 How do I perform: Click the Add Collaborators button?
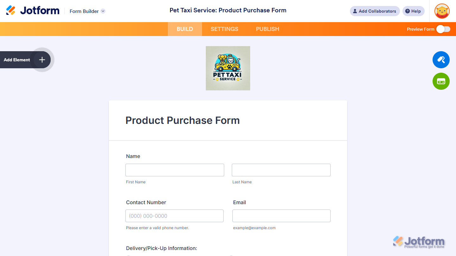click(x=375, y=11)
